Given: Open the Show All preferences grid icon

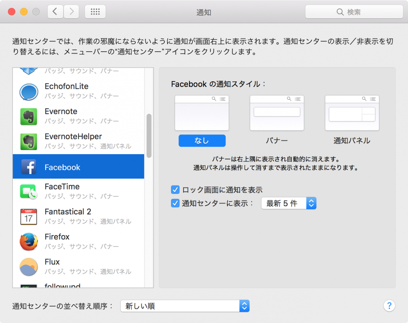Looking at the screenshot, I should pyautogui.click(x=95, y=11).
